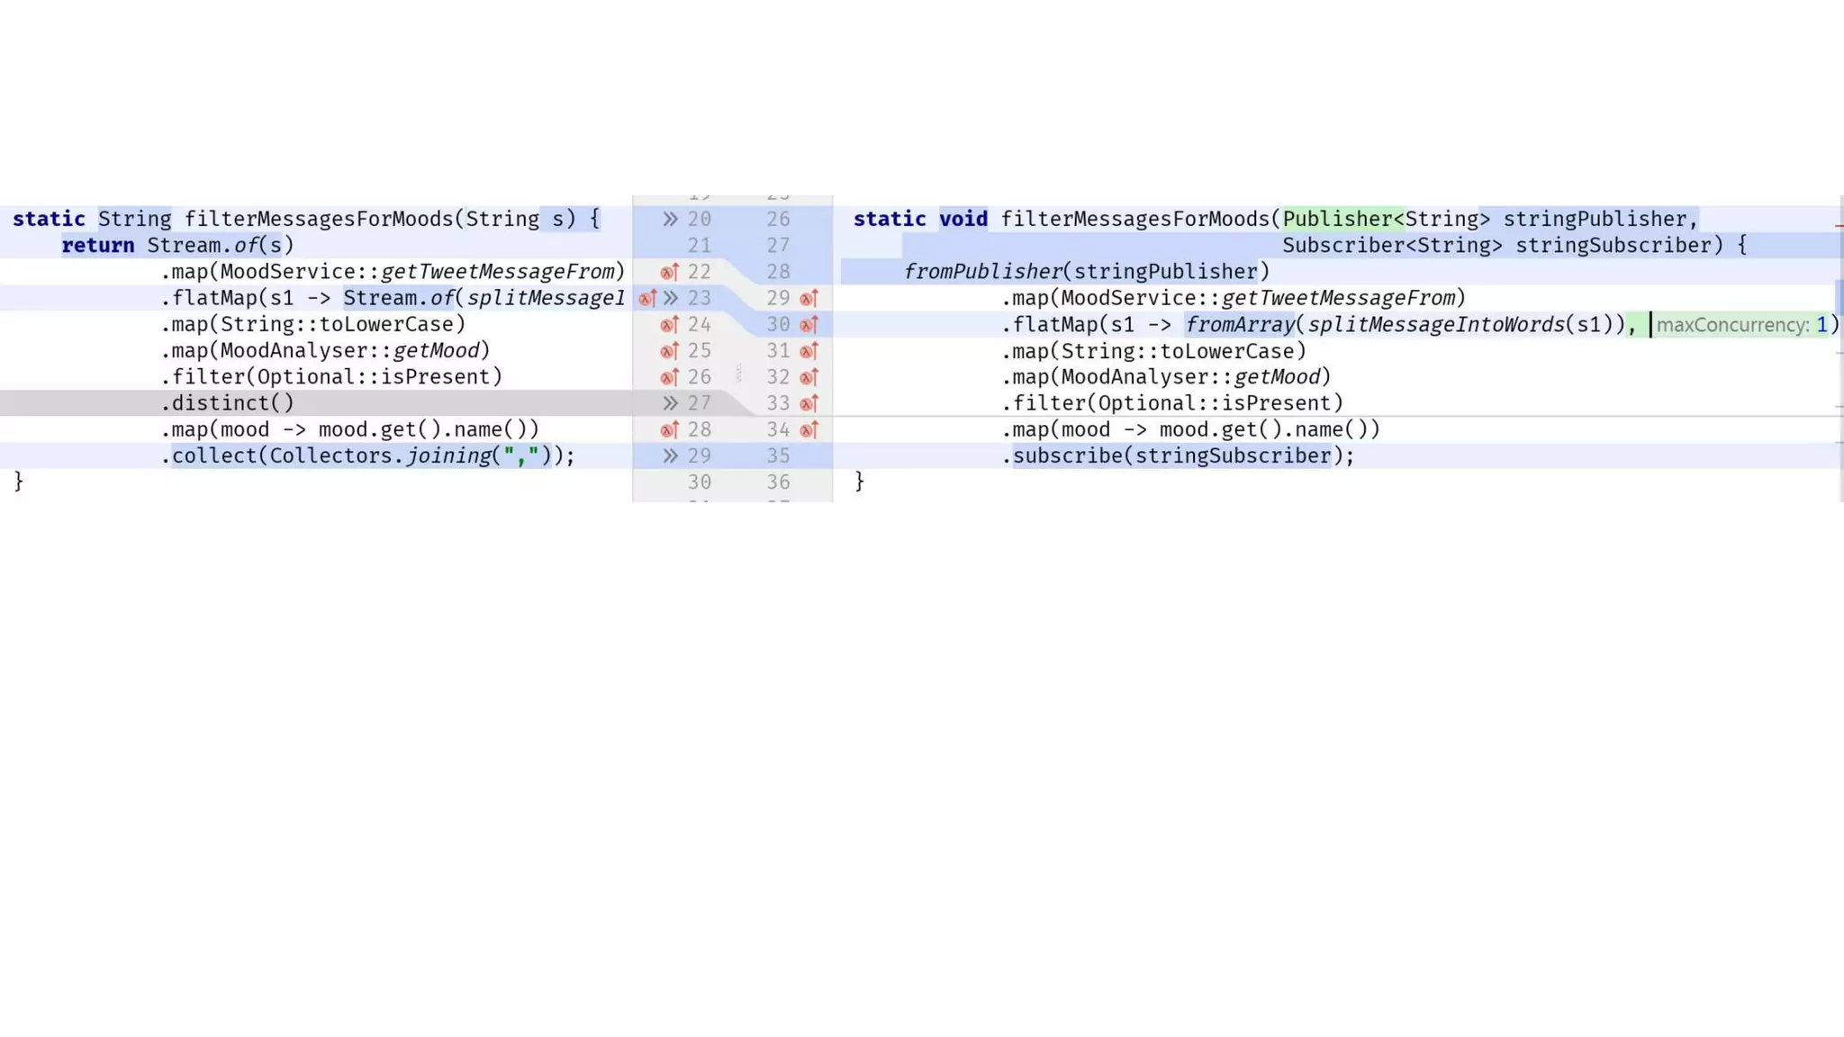Click the .distinct() line in left pane
1844x1037 pixels.
(x=227, y=403)
